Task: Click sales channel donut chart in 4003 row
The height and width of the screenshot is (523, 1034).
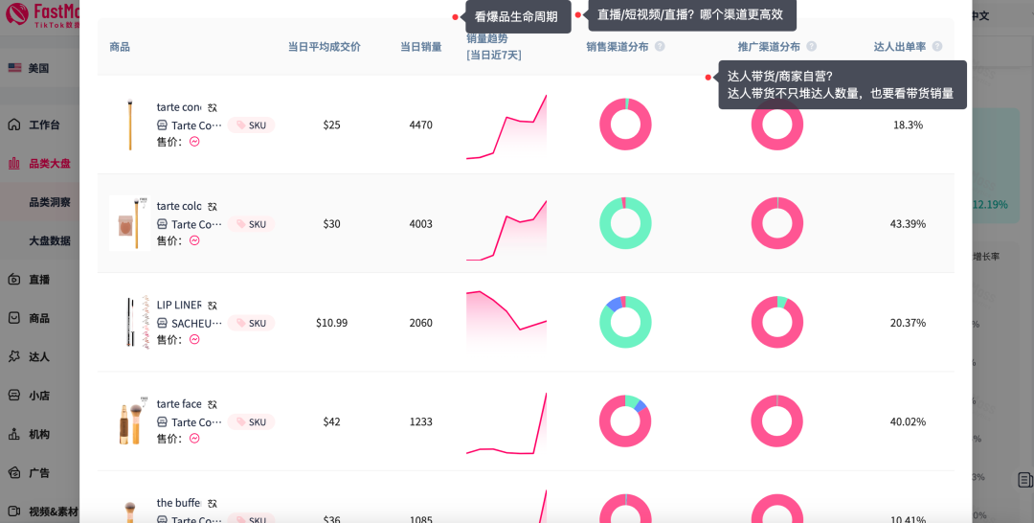Action: tap(625, 223)
